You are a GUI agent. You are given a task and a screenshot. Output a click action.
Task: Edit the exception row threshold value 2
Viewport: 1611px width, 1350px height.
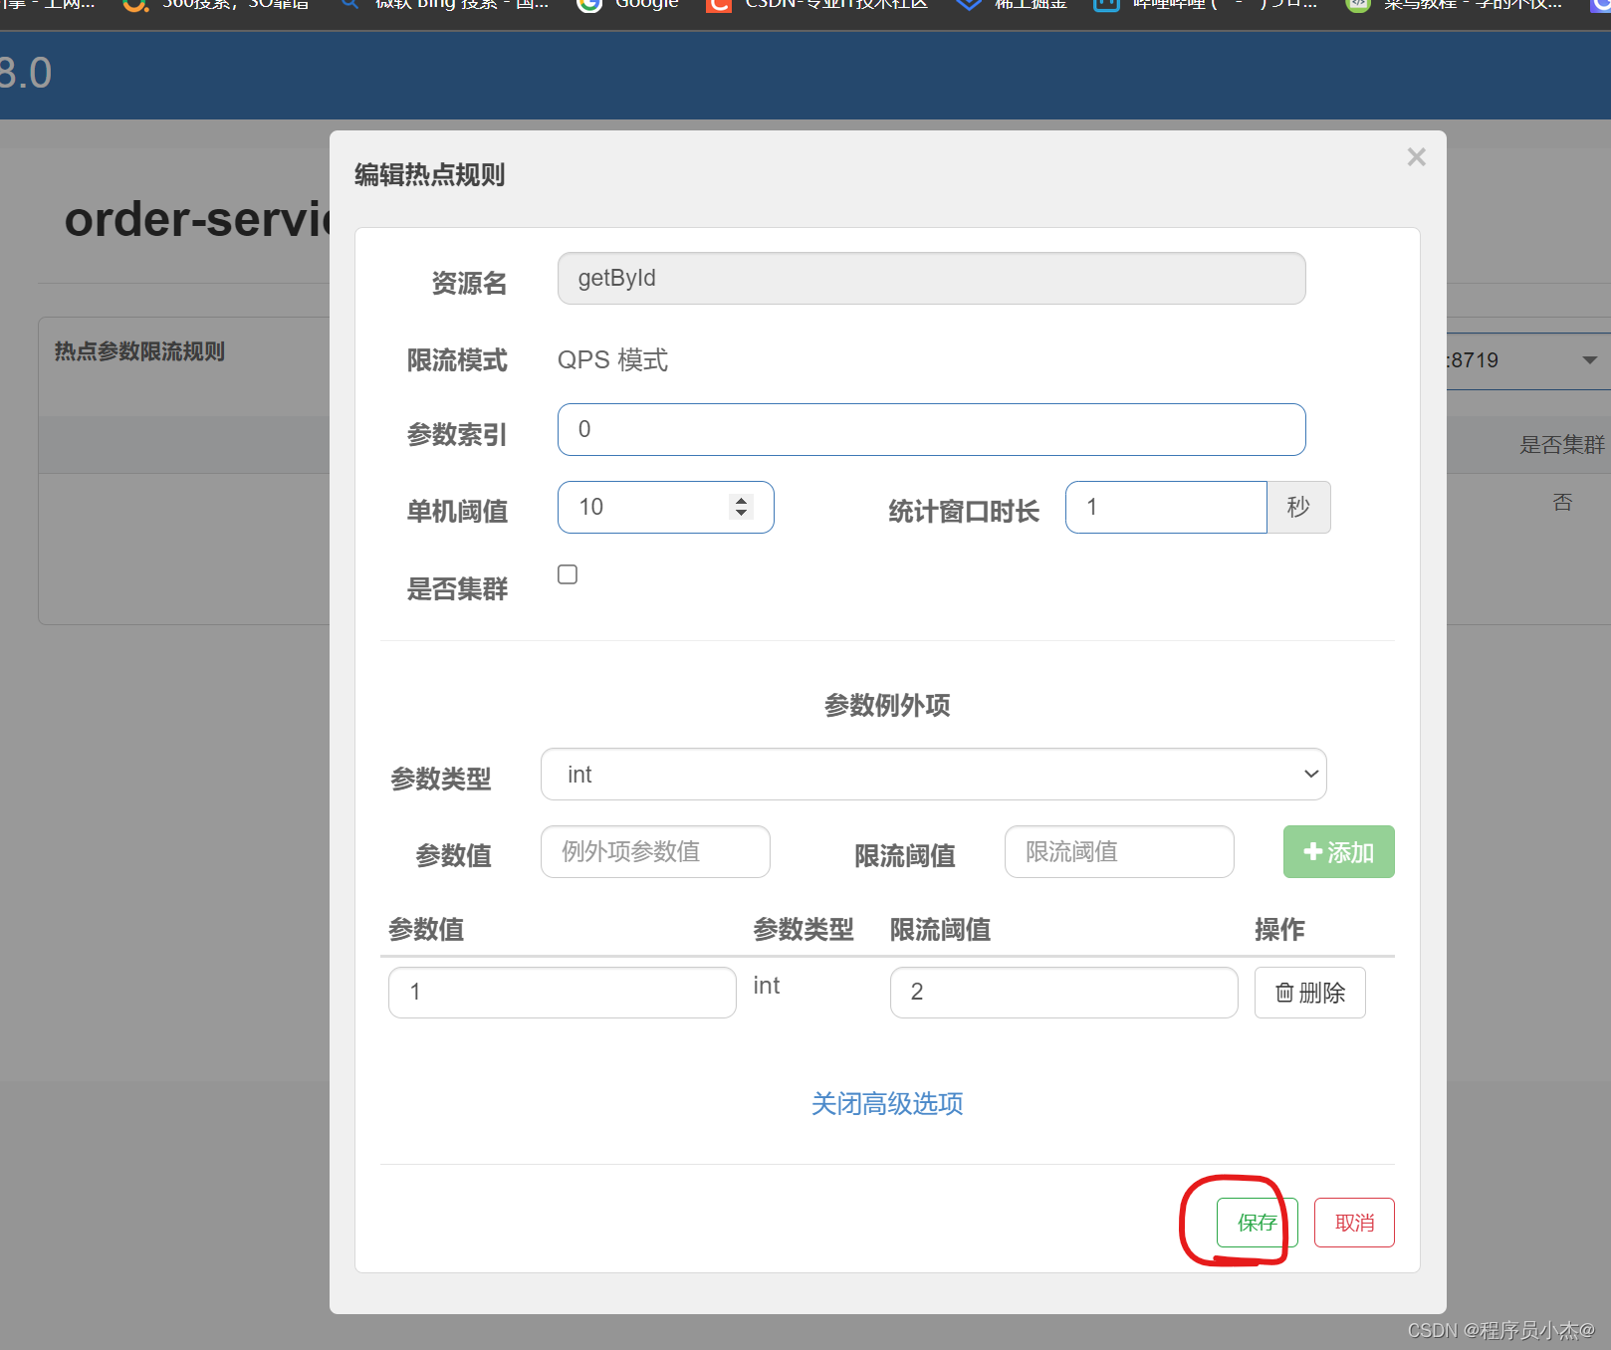1063,992
